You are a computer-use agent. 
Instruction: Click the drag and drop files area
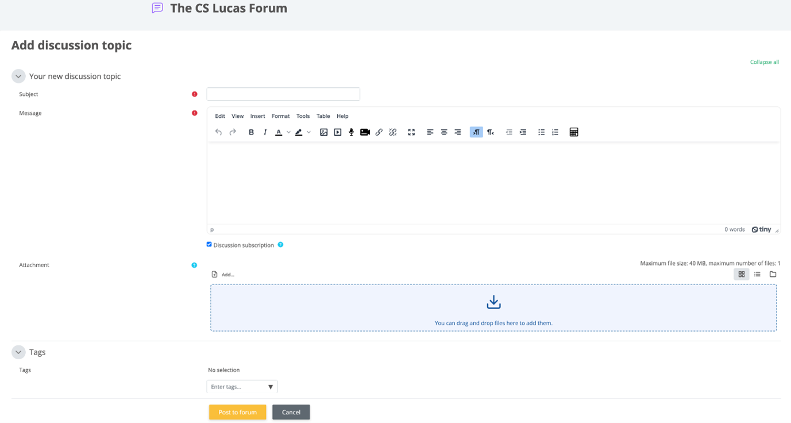point(493,307)
